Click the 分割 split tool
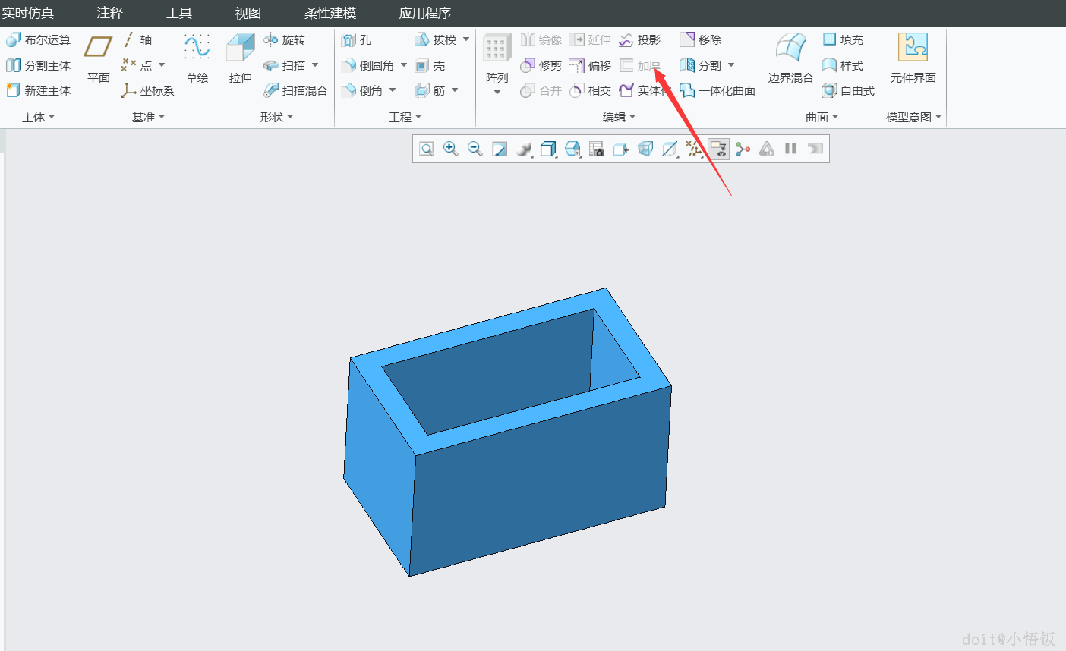Screen dimensions: 1066x651 point(700,65)
